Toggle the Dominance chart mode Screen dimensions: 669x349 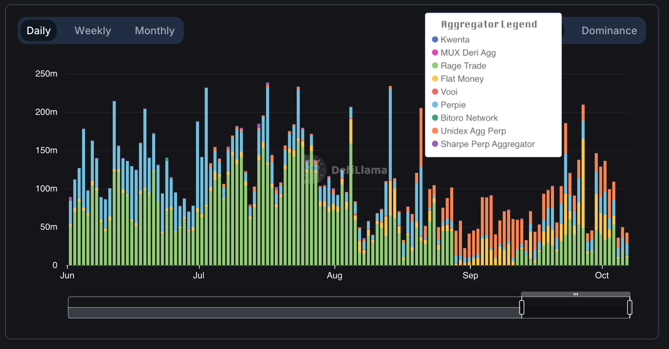click(x=609, y=31)
